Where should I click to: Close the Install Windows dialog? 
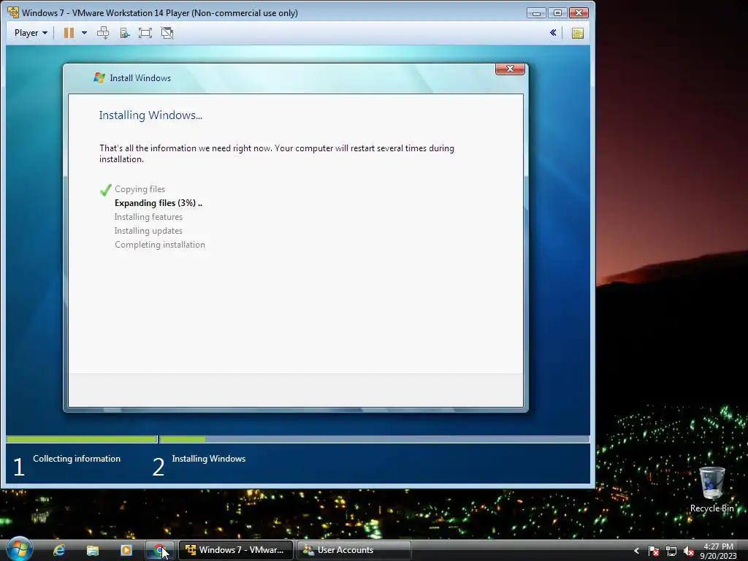point(510,69)
